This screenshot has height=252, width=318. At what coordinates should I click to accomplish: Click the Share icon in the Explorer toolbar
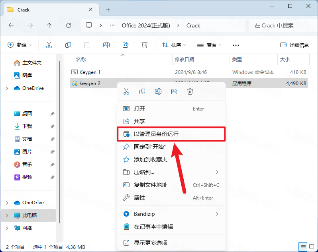click(x=126, y=45)
